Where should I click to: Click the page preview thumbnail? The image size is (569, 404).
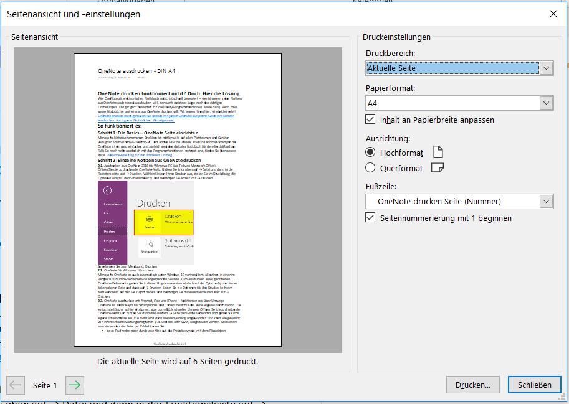coord(178,200)
